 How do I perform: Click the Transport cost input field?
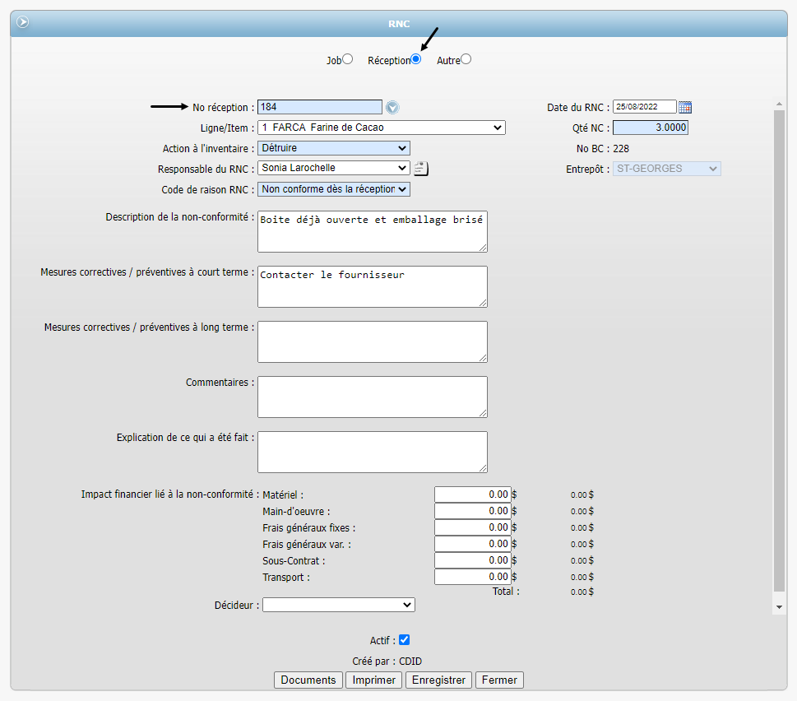(472, 577)
